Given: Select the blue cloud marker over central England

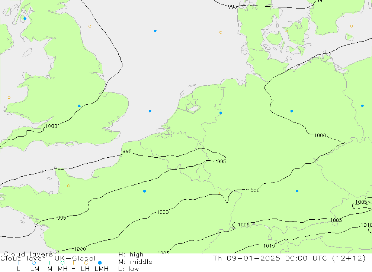Looking at the screenshot, I should coord(79,106).
